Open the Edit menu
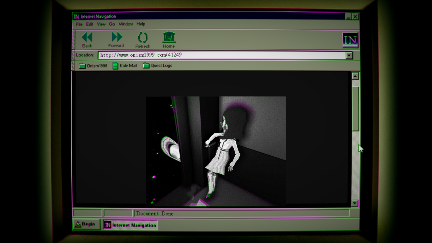Viewport: 432px width, 243px height. (x=90, y=24)
